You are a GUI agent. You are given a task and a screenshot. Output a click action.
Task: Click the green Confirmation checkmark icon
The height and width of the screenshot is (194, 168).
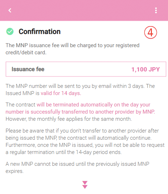(10, 31)
